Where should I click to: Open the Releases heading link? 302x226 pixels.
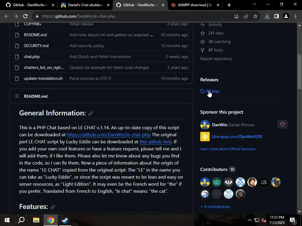pos(209,80)
